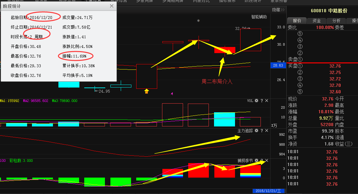The image size is (358, 194).
Task: Open settings gear for 主力追踪 panel
Action: (256, 131)
